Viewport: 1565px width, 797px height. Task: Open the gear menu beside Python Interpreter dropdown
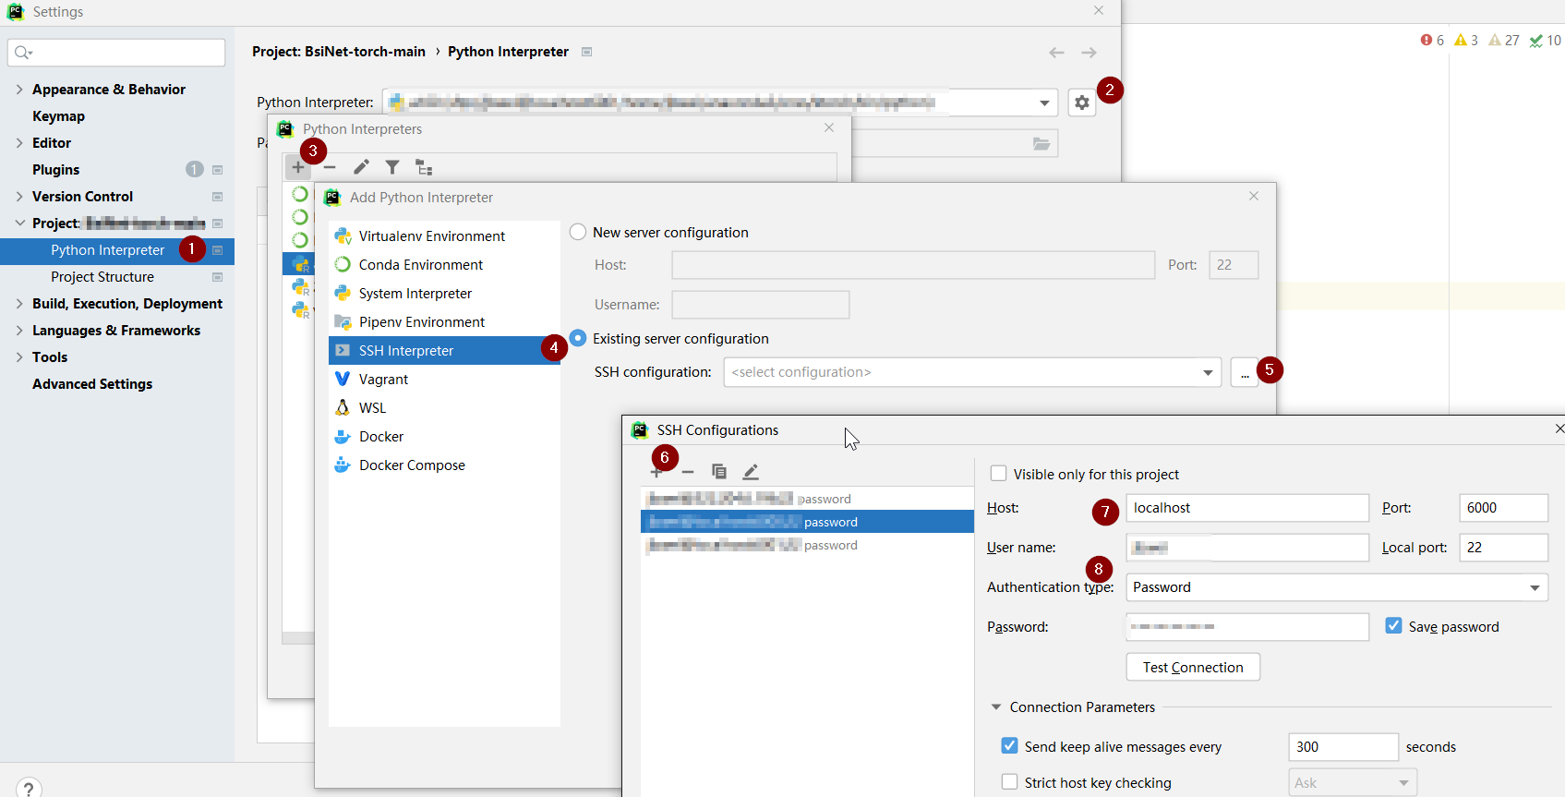[1082, 103]
